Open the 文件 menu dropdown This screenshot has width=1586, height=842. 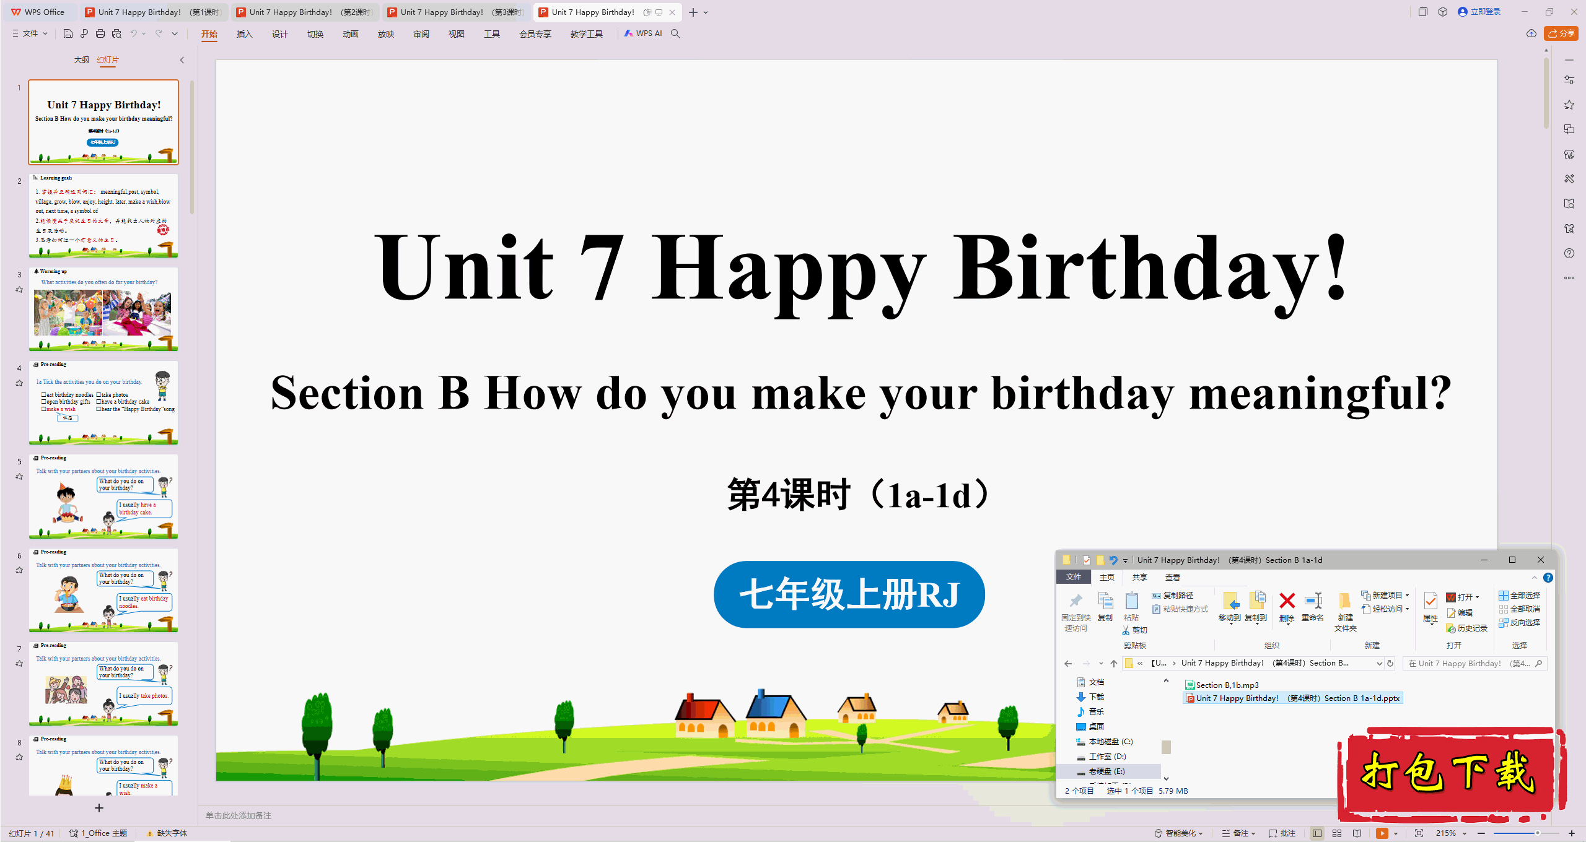(x=30, y=33)
